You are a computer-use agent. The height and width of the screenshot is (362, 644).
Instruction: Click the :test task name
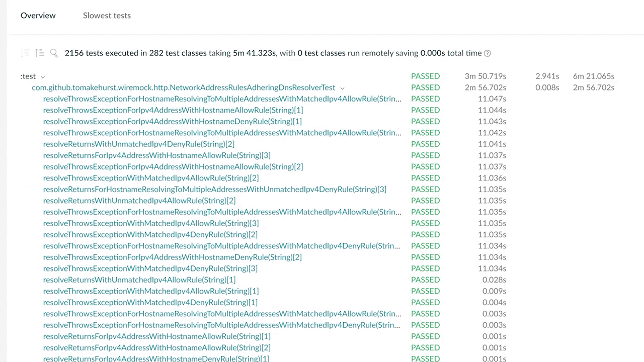[28, 76]
